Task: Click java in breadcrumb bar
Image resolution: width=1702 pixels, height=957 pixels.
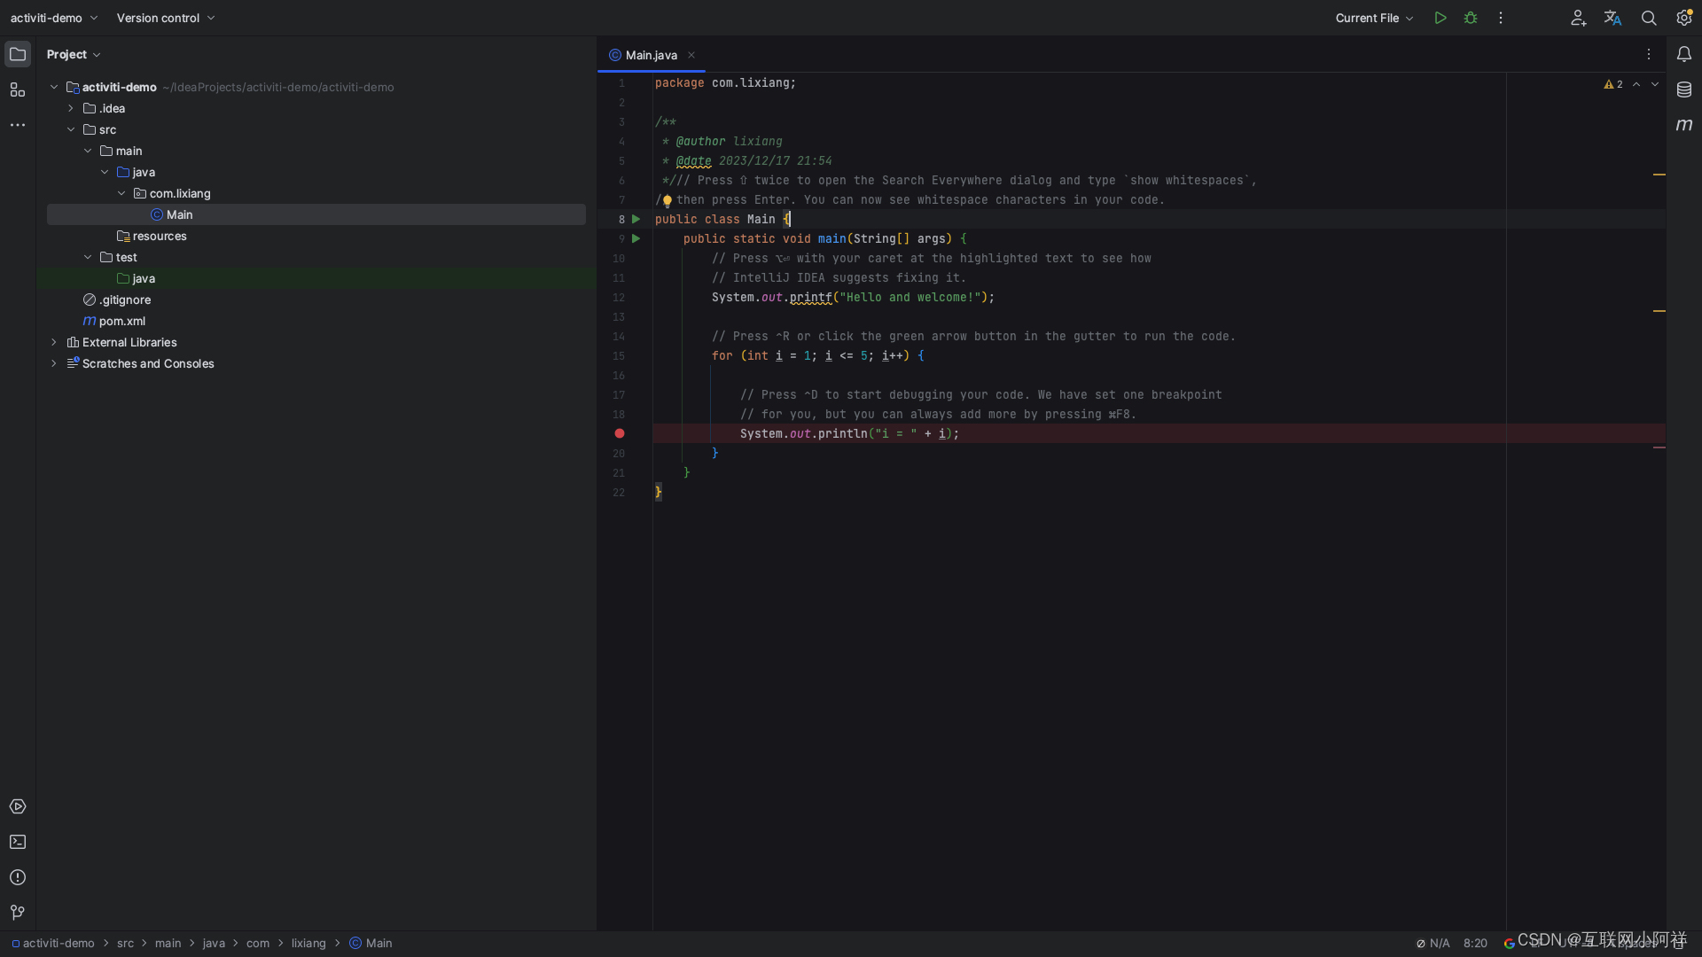Action: click(x=214, y=943)
